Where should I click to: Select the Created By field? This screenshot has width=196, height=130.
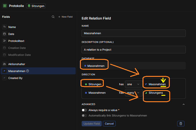(15, 78)
